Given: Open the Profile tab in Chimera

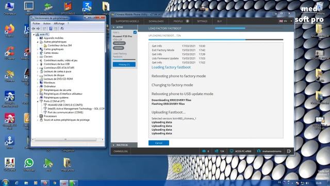Looking at the screenshot, I should click(x=178, y=21).
